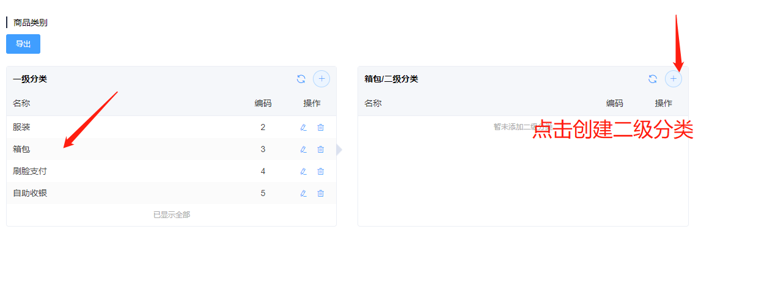Refresh the 箱包/二级分类 list
The height and width of the screenshot is (284, 778).
point(653,79)
